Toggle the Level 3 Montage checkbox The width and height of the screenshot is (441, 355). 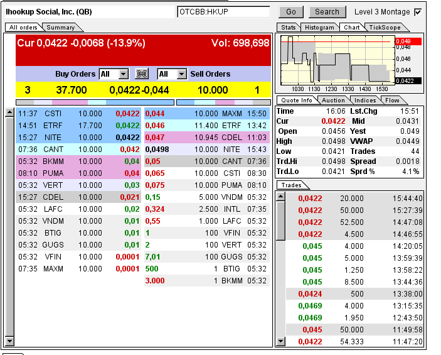click(418, 12)
